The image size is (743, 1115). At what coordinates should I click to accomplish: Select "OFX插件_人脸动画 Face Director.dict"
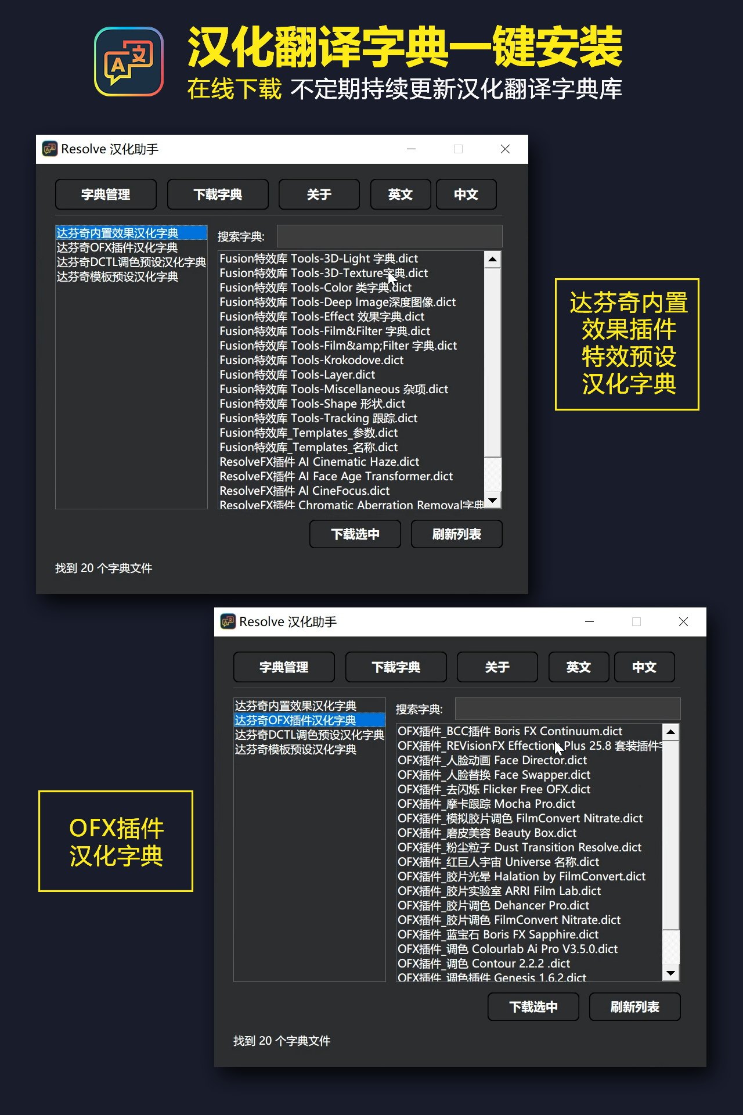(529, 760)
